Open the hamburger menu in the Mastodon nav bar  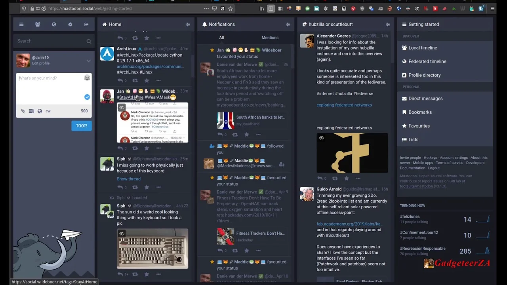[21, 25]
